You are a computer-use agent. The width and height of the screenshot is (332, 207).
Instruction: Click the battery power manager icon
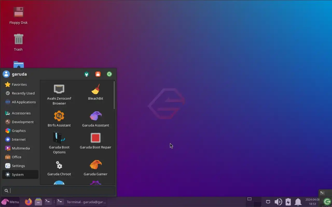288,202
